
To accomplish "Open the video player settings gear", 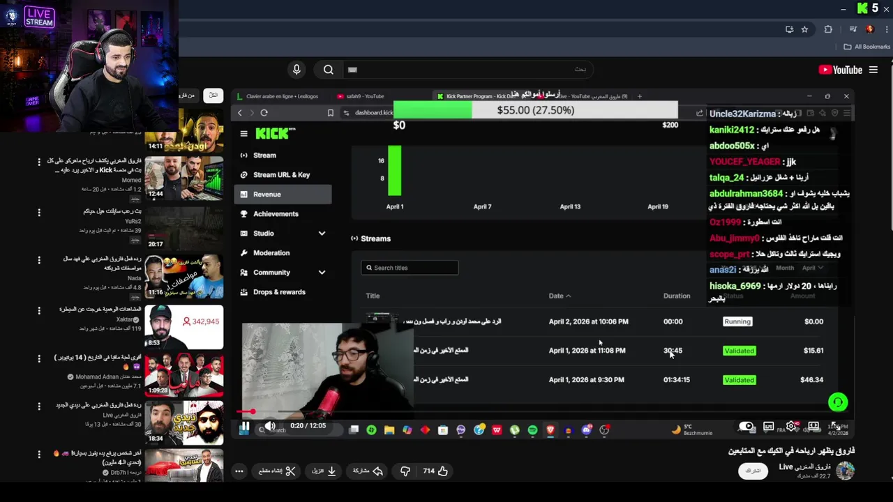I will (x=791, y=426).
